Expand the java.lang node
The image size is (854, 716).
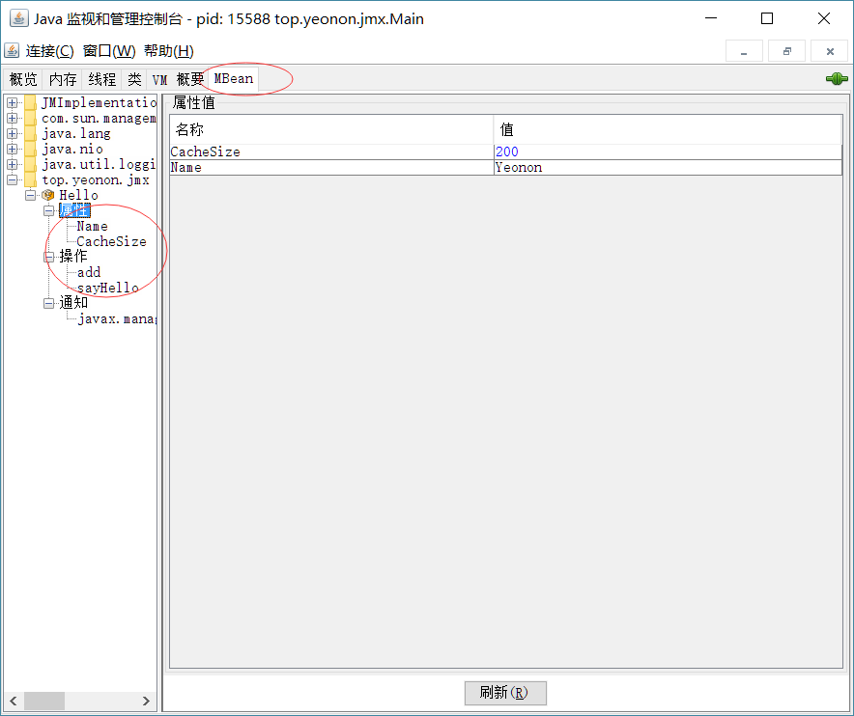pyautogui.click(x=12, y=133)
